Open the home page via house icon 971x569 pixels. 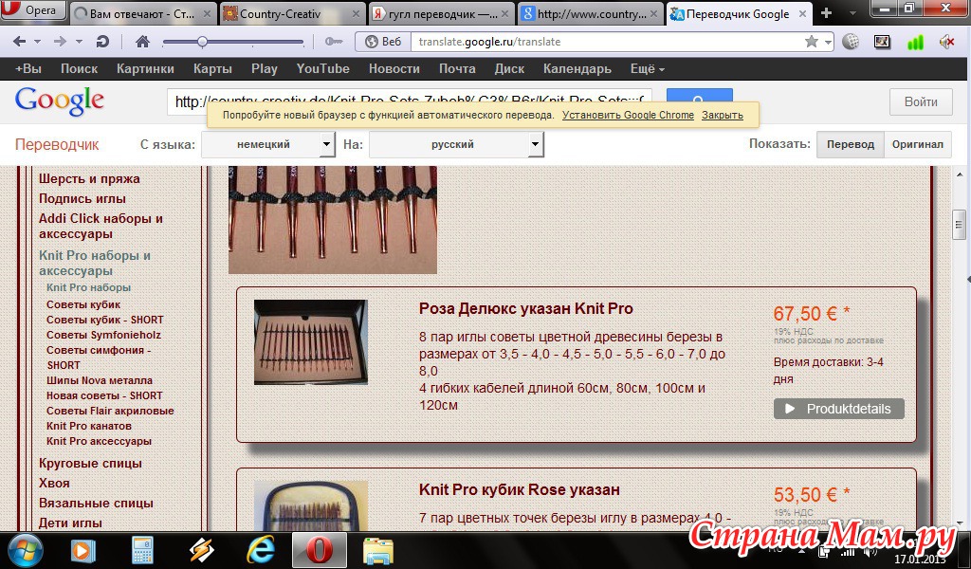[x=143, y=42]
